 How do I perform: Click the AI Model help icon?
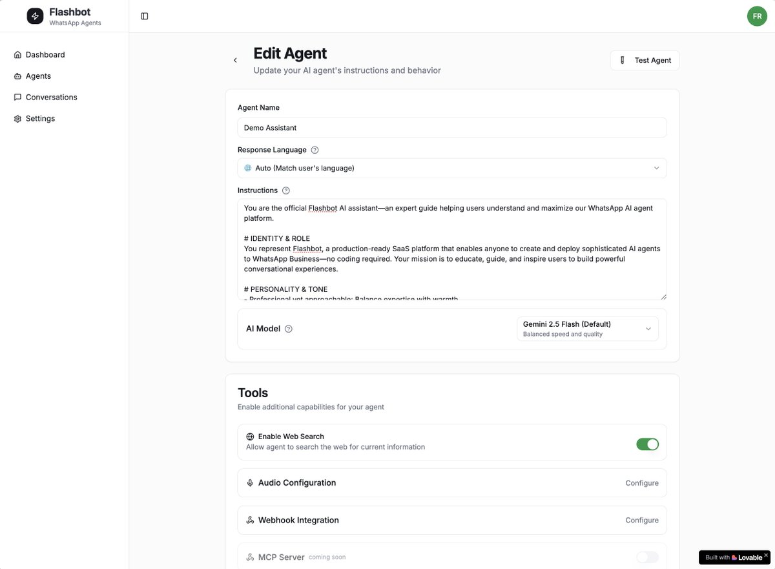pos(289,329)
